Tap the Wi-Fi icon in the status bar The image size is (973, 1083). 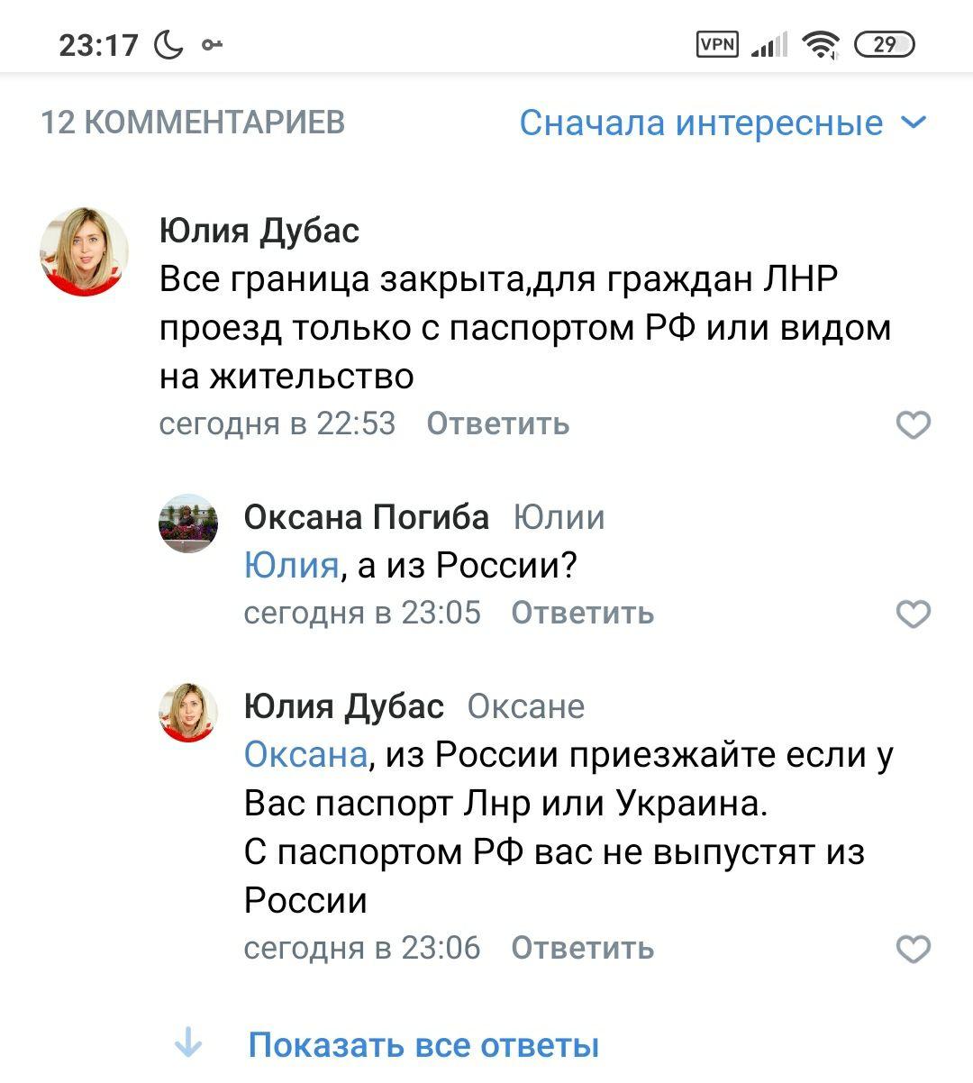pyautogui.click(x=821, y=43)
